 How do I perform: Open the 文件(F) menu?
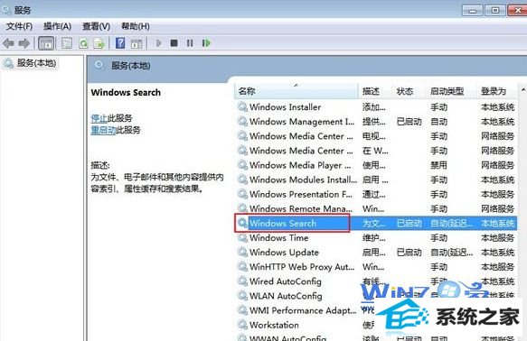(20, 26)
